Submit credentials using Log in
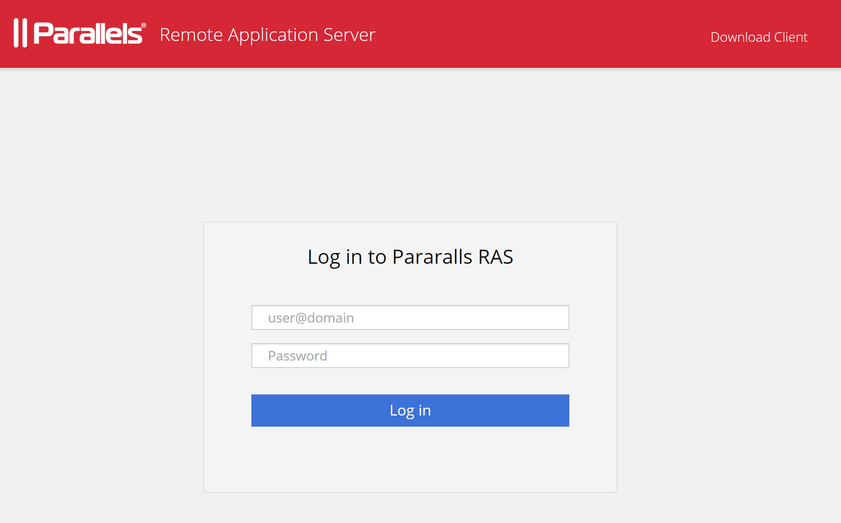 point(410,411)
